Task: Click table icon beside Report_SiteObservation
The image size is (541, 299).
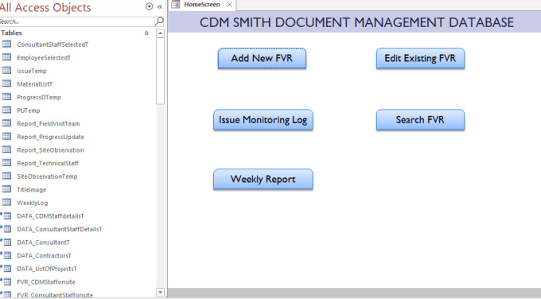Action: pyautogui.click(x=6, y=149)
